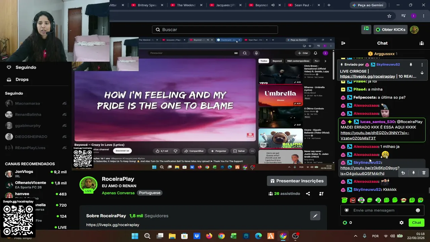Open the Chrome three-dot menu
430x242 pixels.
(423, 16)
